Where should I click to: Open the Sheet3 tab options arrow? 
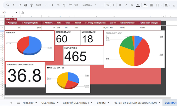(108, 103)
